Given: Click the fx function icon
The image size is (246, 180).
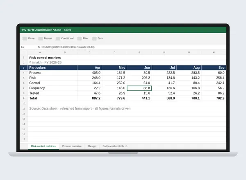Looking at the screenshot, I should pos(39,47).
